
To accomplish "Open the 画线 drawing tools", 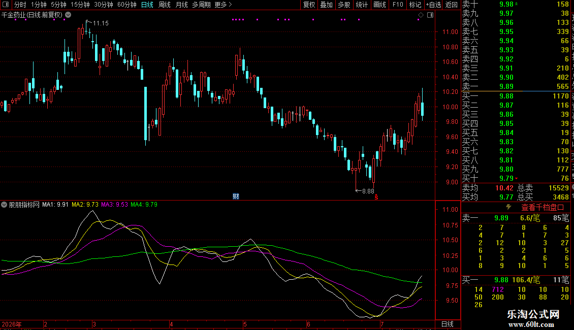I will click(x=379, y=5).
